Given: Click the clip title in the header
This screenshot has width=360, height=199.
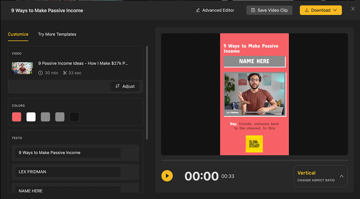Looking at the screenshot, I should pos(47,11).
